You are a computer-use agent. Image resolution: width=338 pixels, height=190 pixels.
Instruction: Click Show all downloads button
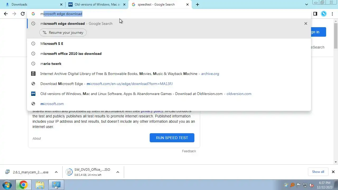coord(318,172)
